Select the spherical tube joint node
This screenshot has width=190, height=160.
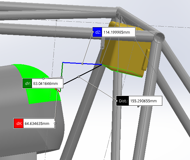(159, 38)
